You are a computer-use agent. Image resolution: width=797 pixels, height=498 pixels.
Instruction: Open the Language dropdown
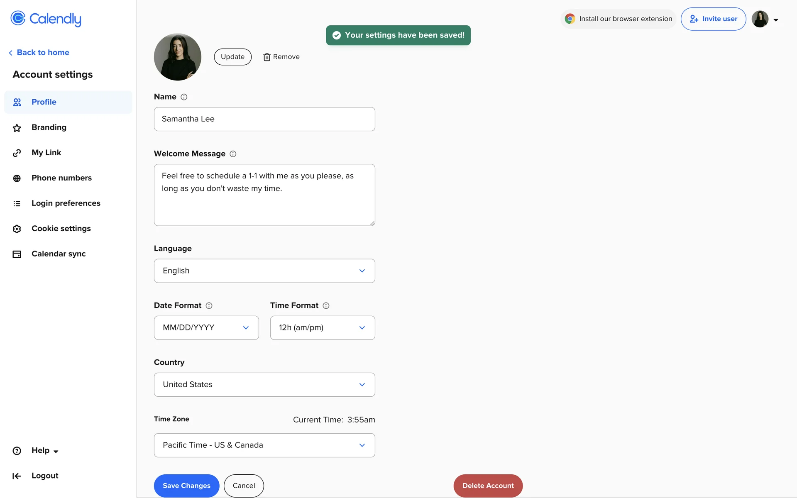tap(264, 271)
